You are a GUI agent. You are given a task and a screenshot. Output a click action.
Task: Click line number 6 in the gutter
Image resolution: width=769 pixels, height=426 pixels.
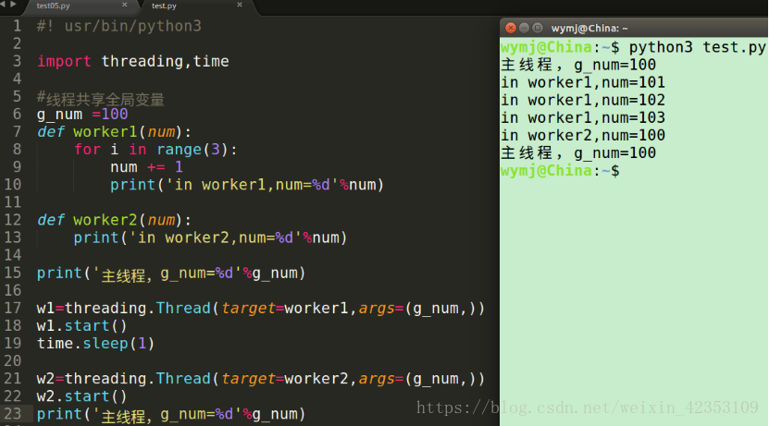click(18, 114)
